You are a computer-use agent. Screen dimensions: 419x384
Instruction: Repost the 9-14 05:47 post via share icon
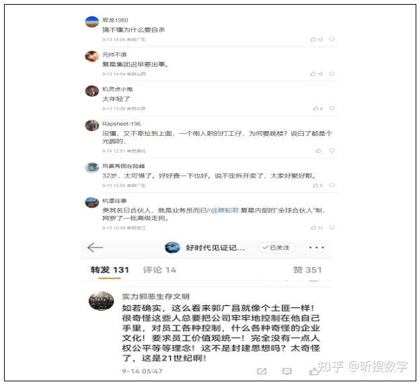(262, 371)
